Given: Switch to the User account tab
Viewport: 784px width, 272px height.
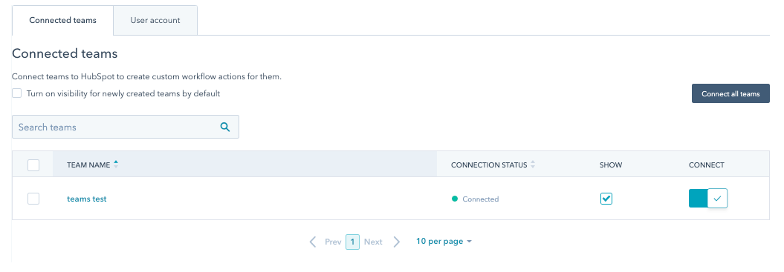Looking at the screenshot, I should click(x=155, y=21).
